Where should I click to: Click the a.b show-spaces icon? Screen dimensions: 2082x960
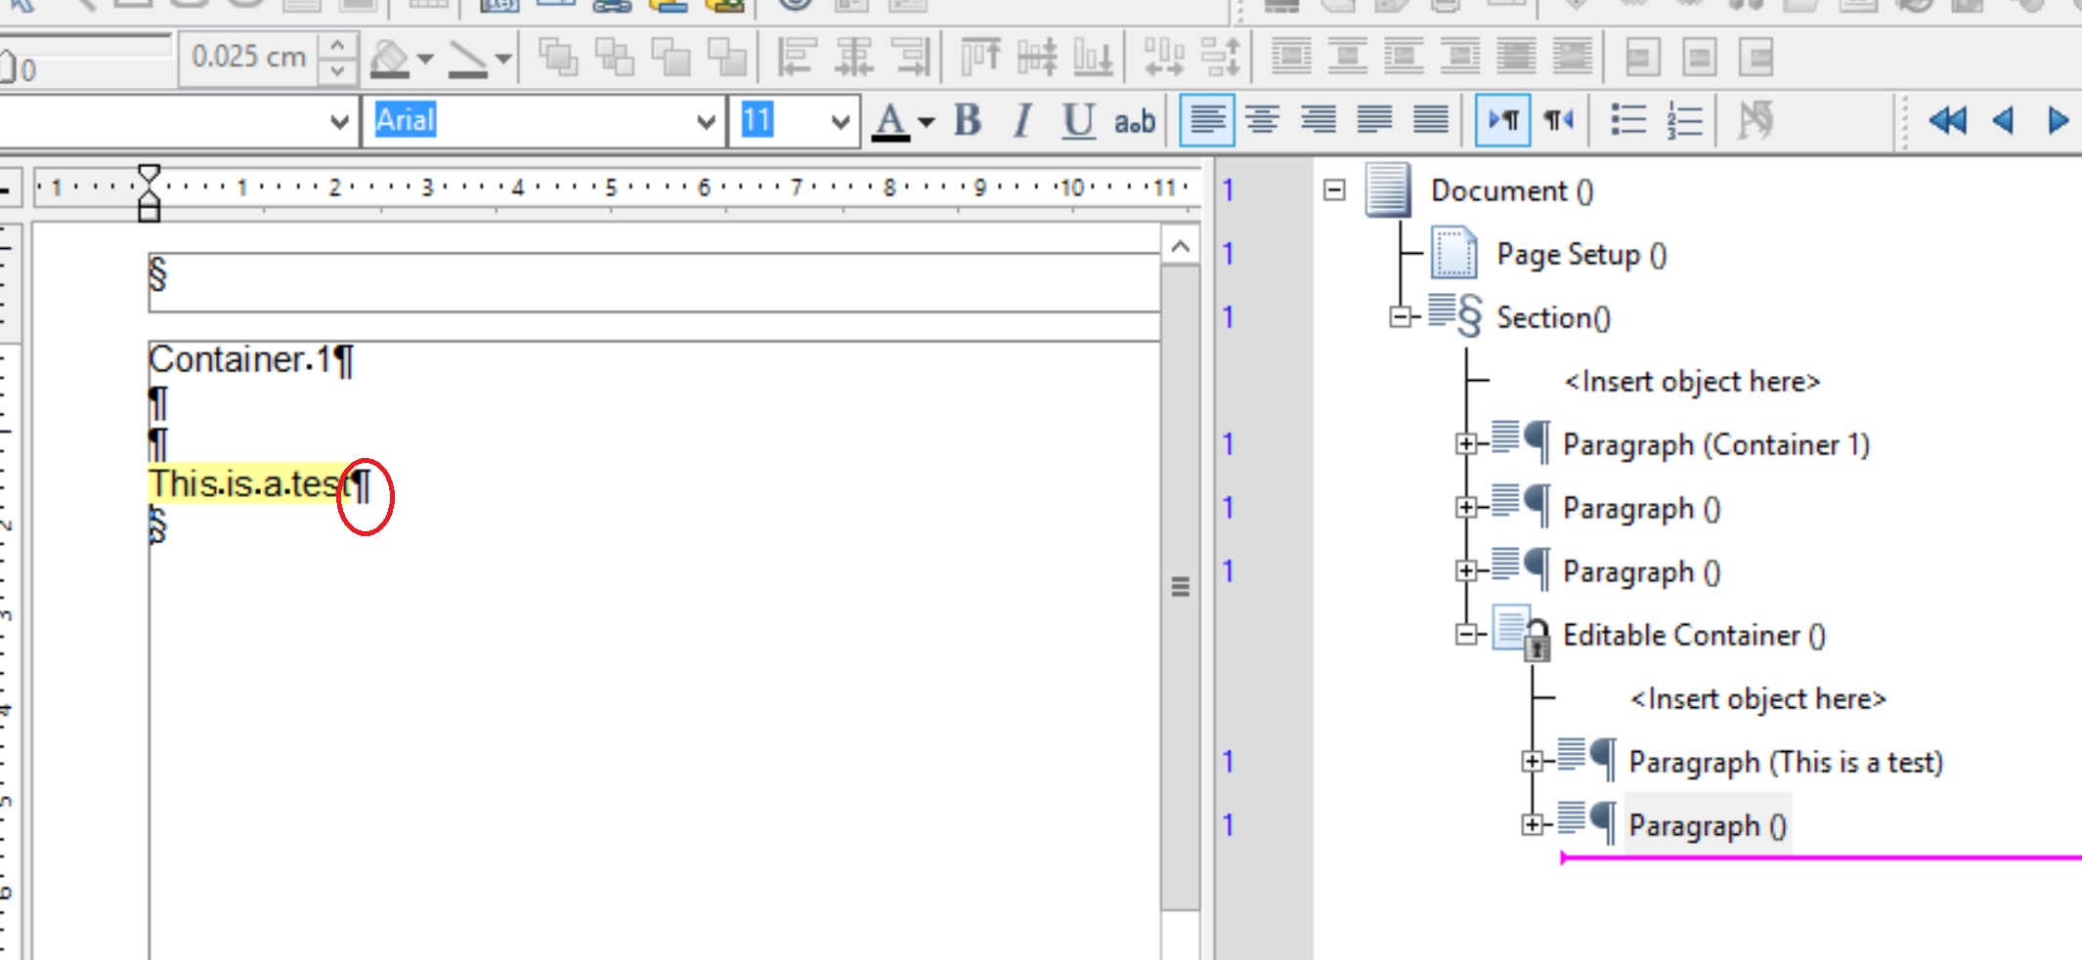click(x=1134, y=121)
